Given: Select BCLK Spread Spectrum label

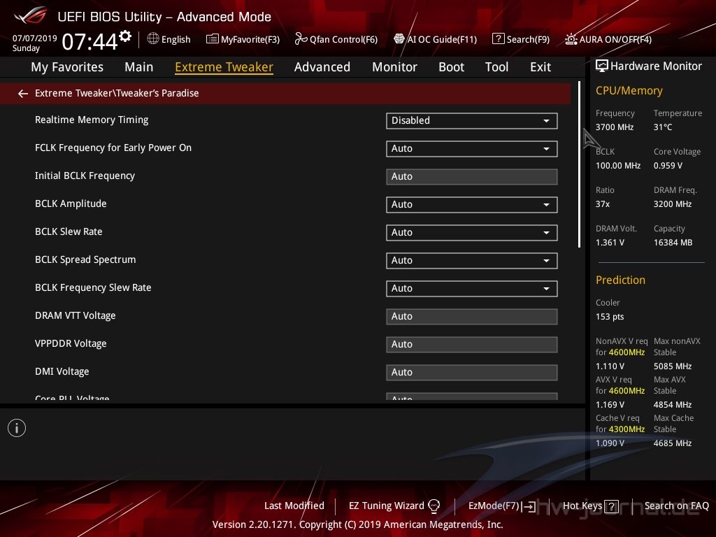Looking at the screenshot, I should coord(85,259).
